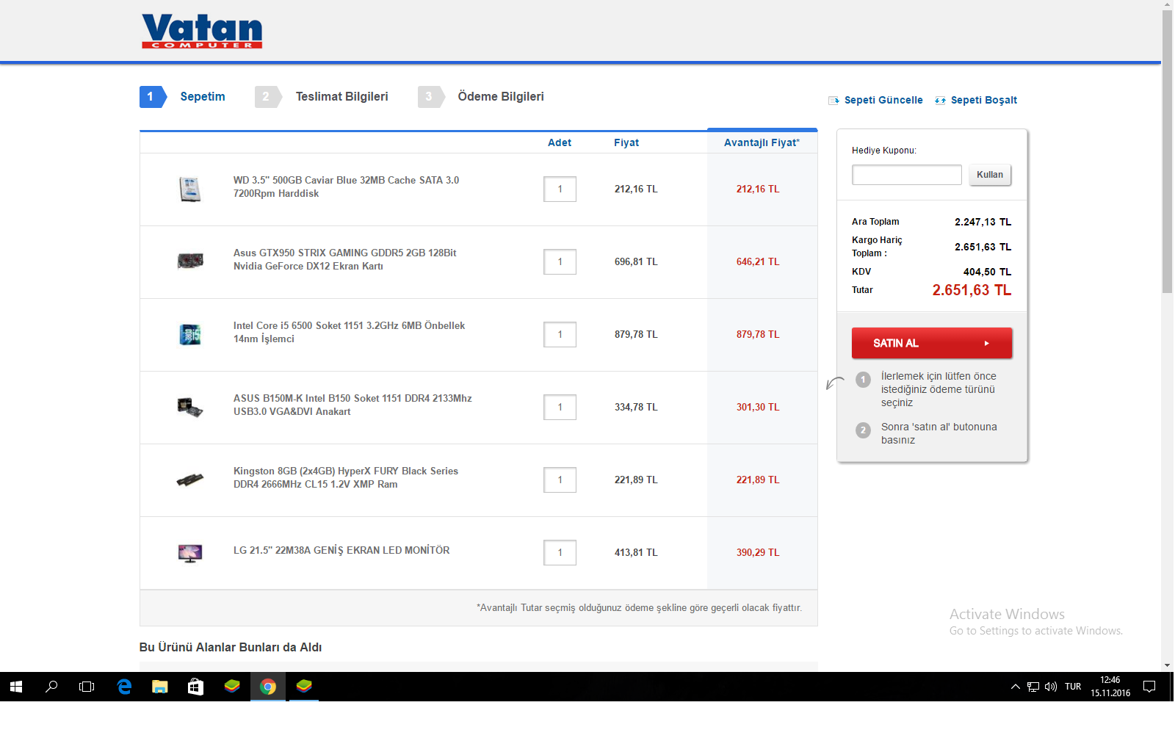The width and height of the screenshot is (1175, 752).
Task: Open Asus GTX950 STRIX GAMING product link
Action: 344,259
